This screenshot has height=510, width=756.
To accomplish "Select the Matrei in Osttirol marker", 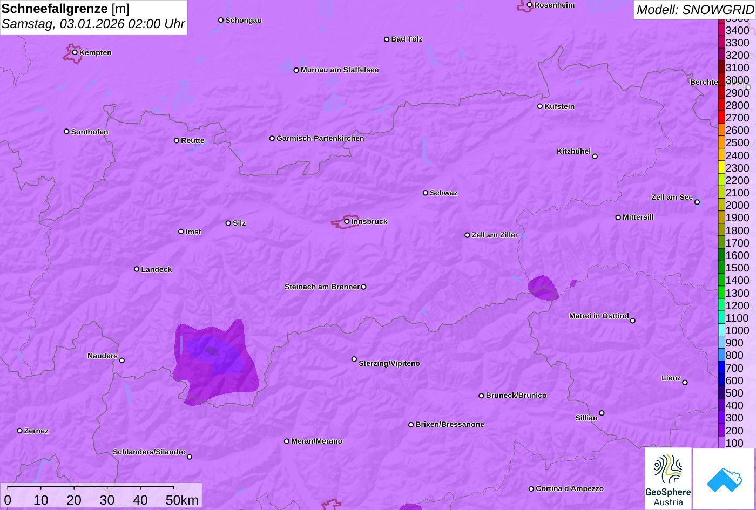I will coord(633,321).
